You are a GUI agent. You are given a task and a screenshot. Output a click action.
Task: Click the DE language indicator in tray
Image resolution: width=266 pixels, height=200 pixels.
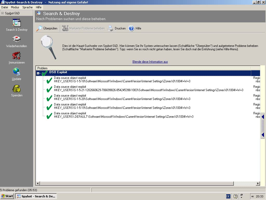click(x=228, y=196)
